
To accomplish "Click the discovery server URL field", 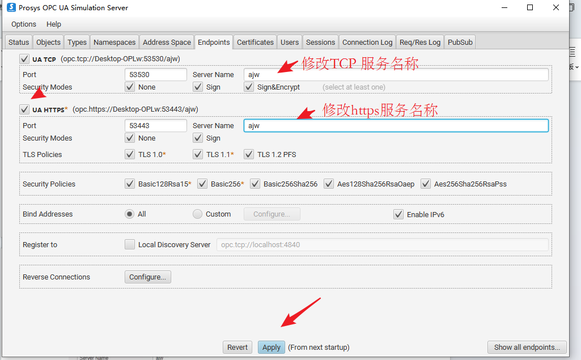I will pyautogui.click(x=383, y=245).
